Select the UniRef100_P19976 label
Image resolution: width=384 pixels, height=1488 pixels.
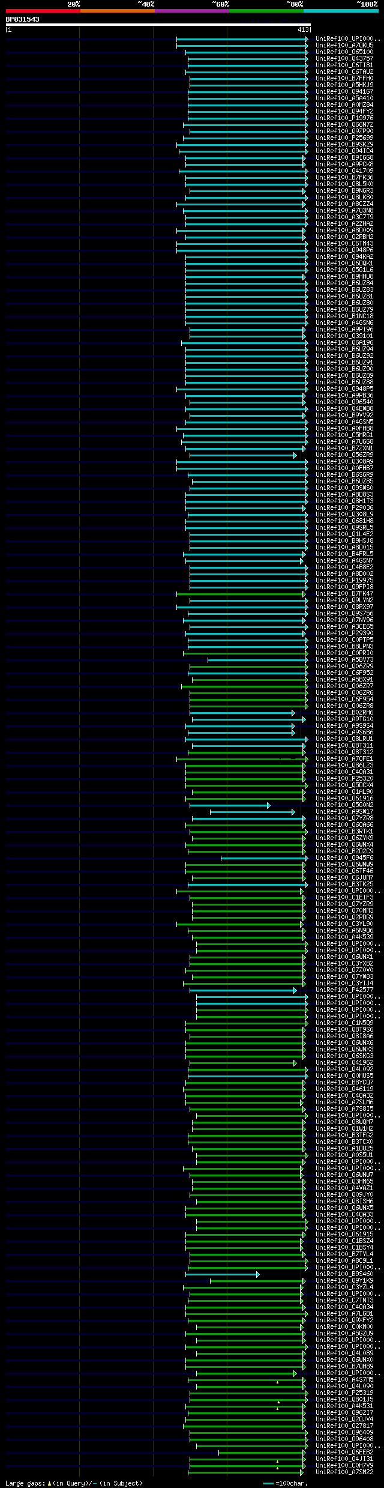344,118
